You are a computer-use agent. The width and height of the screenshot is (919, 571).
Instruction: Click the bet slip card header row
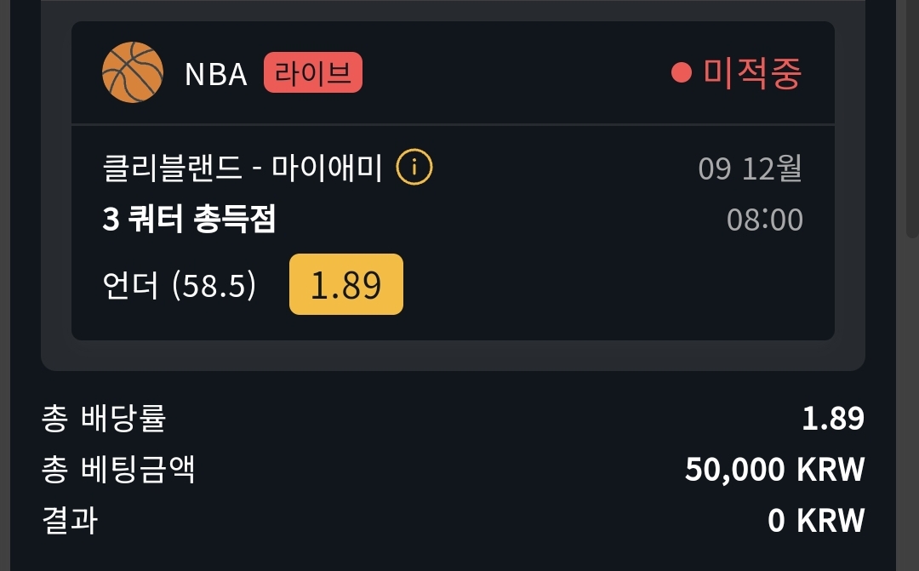pos(453,72)
